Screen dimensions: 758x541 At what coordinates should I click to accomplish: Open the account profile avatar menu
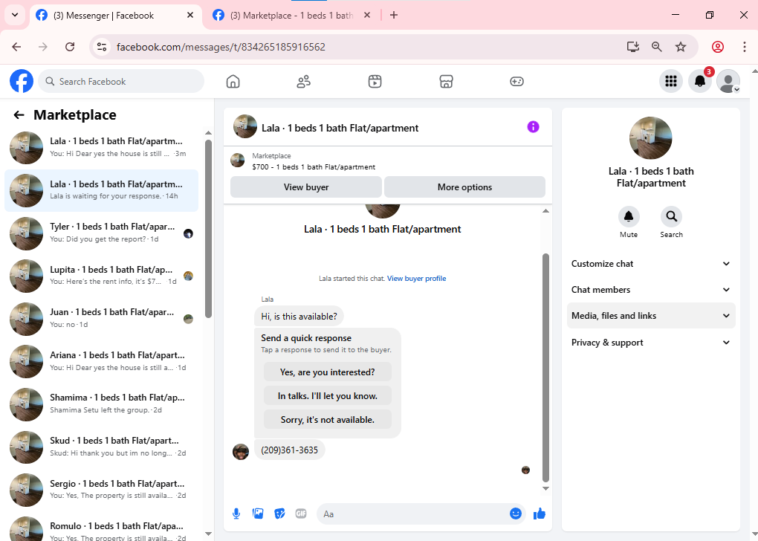pos(728,81)
